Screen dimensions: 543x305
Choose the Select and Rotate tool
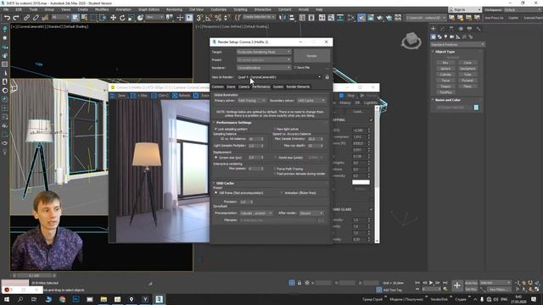coord(122,18)
